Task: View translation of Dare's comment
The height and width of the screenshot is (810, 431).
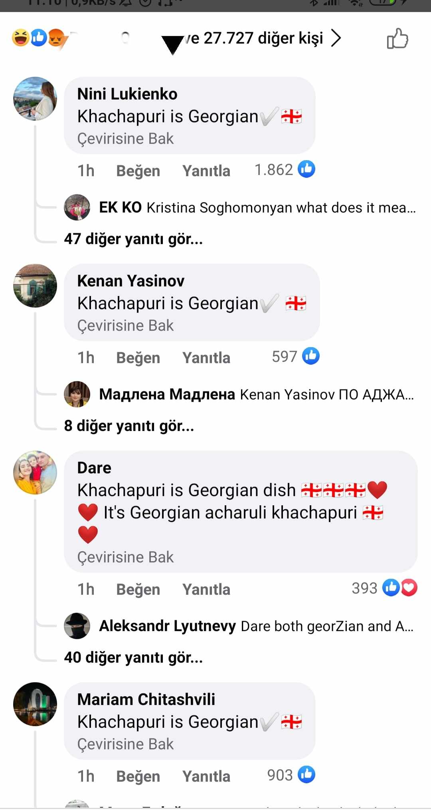Action: point(125,557)
